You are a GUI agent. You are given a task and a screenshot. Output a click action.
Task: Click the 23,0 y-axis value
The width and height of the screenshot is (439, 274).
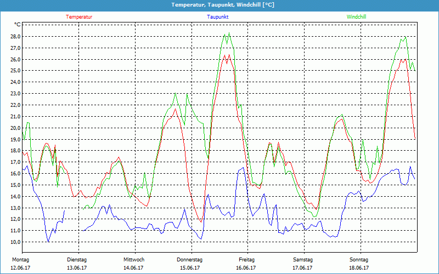[15, 94]
